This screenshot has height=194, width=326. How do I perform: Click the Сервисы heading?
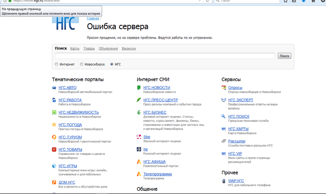(231, 79)
